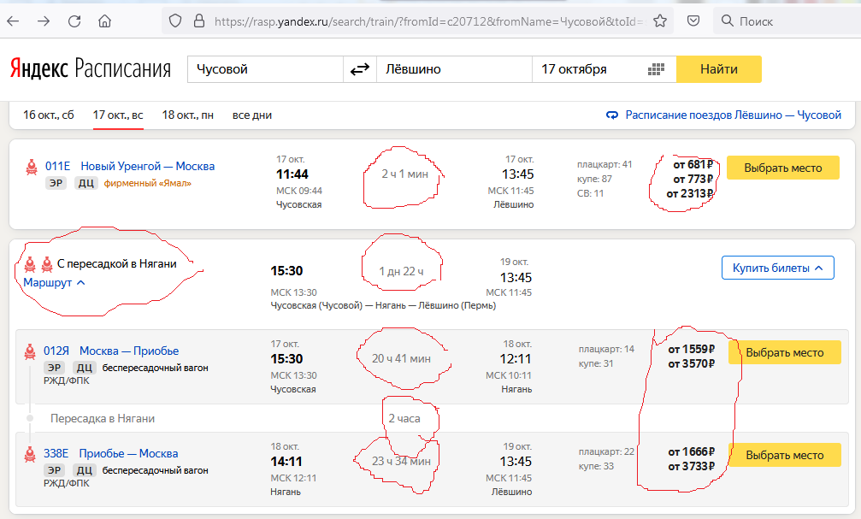
Task: Click the от 681₽ price
Action: (693, 164)
